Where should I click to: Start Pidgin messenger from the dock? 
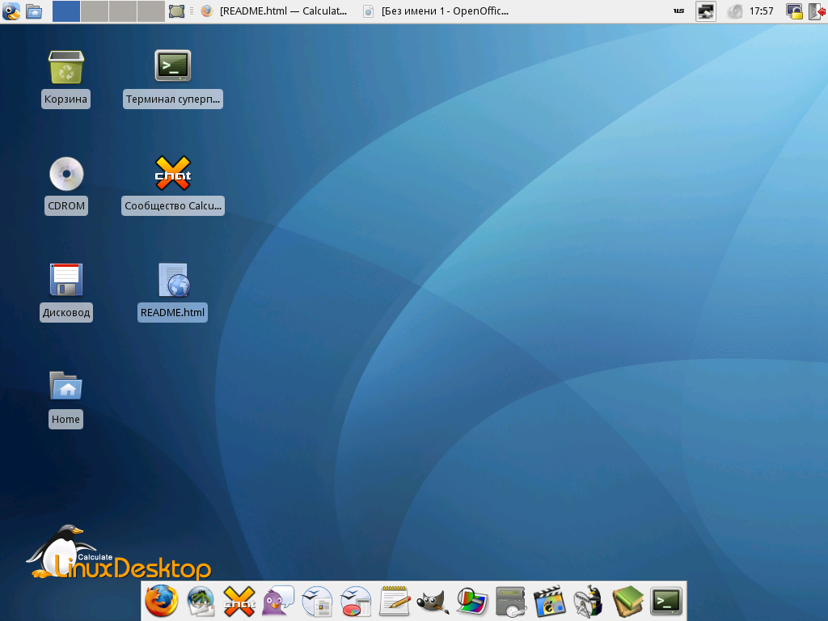277,601
